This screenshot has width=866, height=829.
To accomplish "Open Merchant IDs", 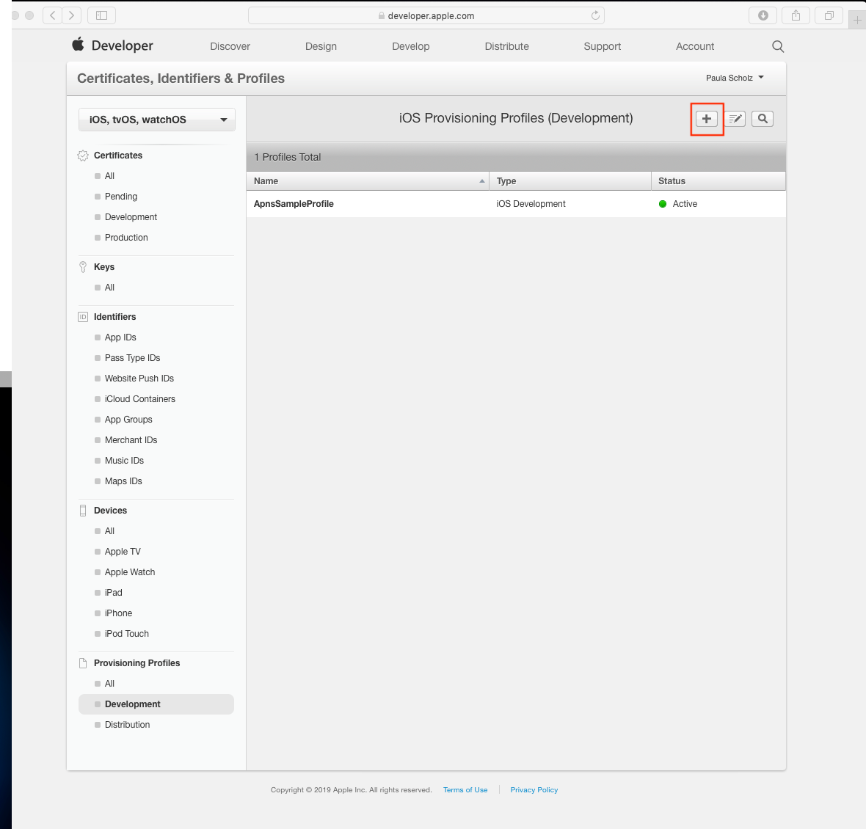I will tap(131, 440).
